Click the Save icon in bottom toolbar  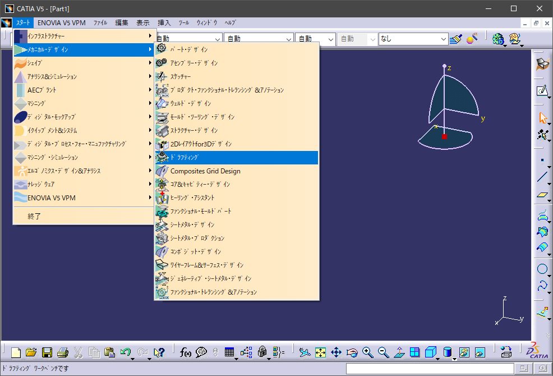(47, 352)
